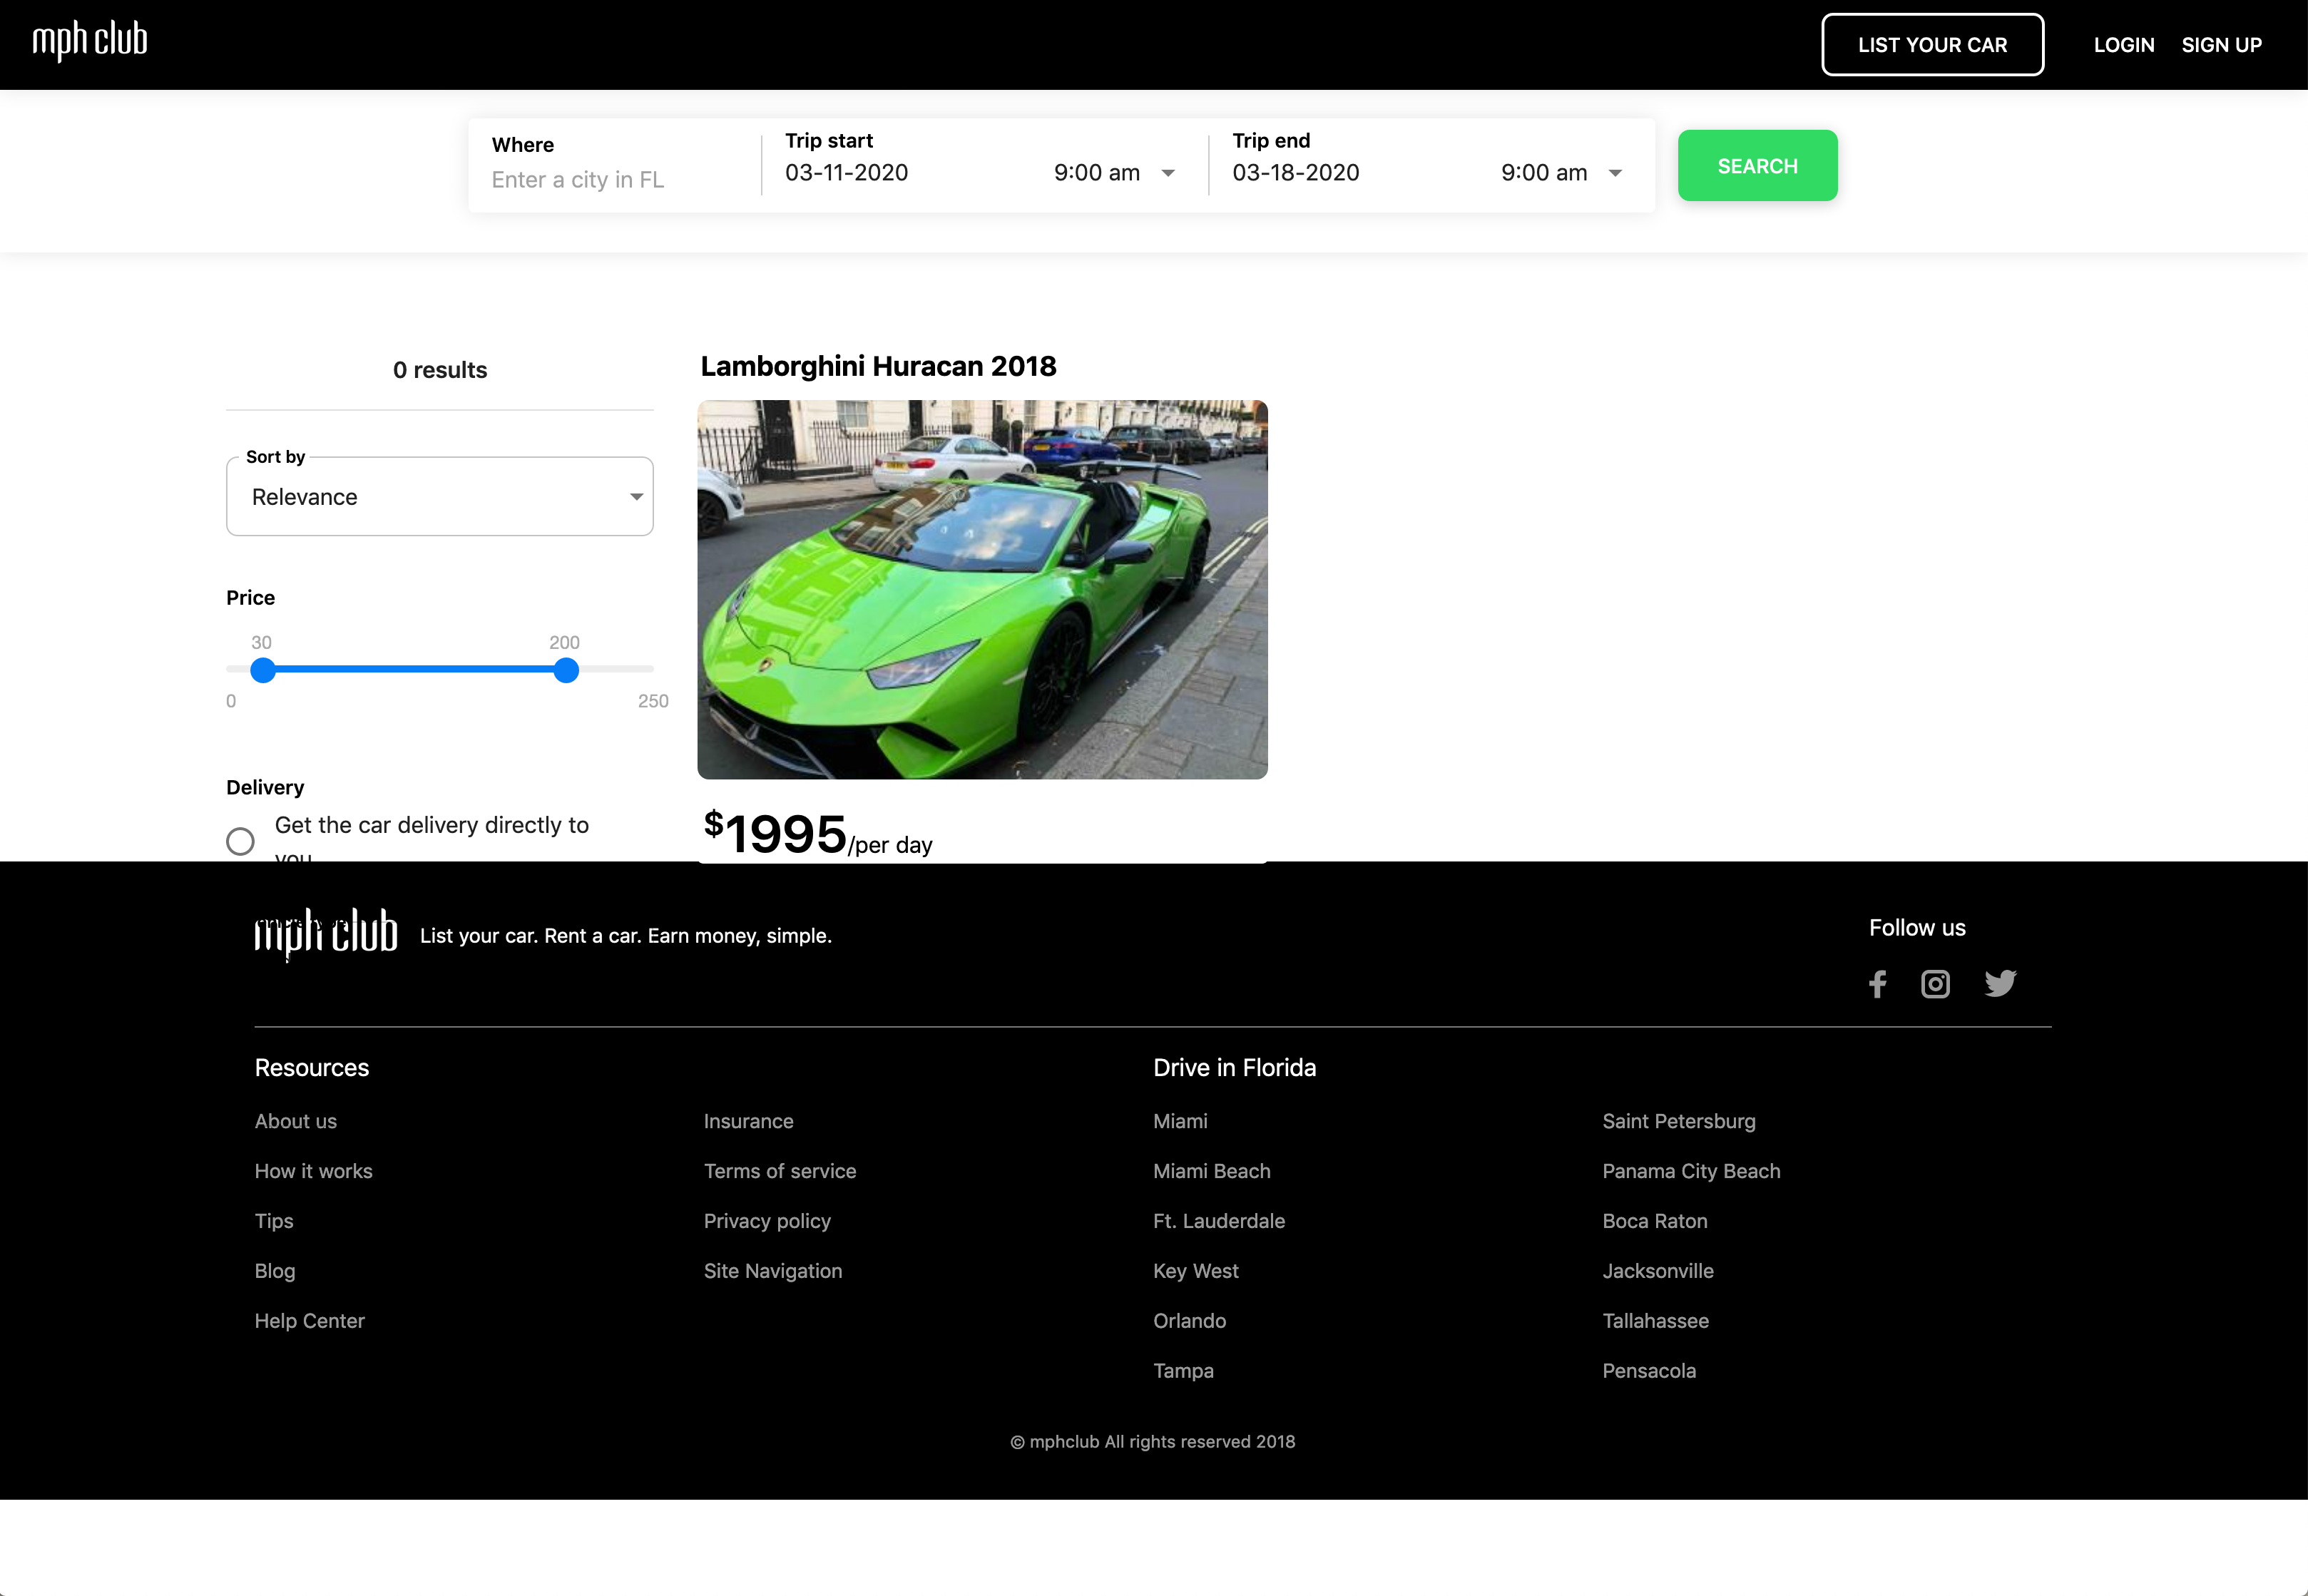Open the Sort by Relevance dropdown
The height and width of the screenshot is (1596, 2308).
pos(440,497)
